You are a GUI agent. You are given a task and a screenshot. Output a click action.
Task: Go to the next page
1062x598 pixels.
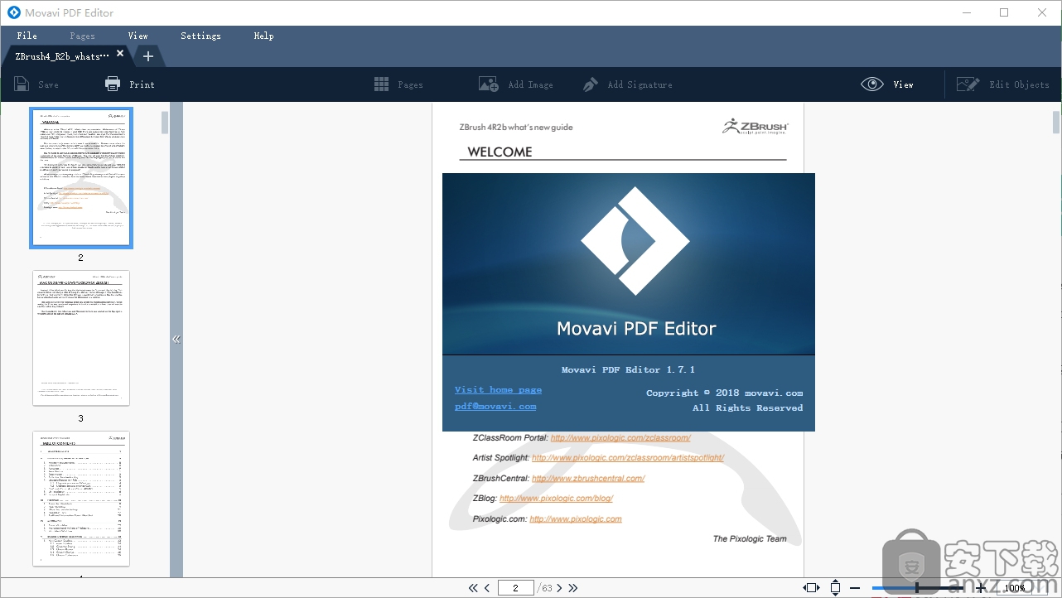click(x=560, y=588)
